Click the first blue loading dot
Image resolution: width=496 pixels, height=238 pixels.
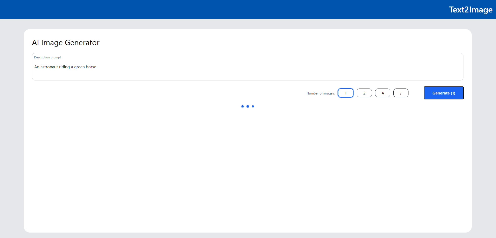coord(243,106)
